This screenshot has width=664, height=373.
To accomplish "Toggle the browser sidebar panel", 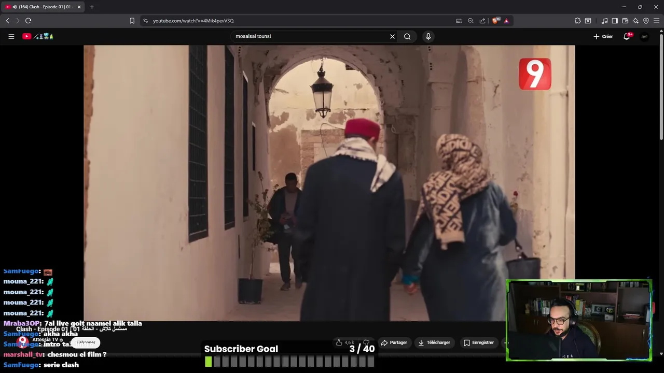I will 615,21.
